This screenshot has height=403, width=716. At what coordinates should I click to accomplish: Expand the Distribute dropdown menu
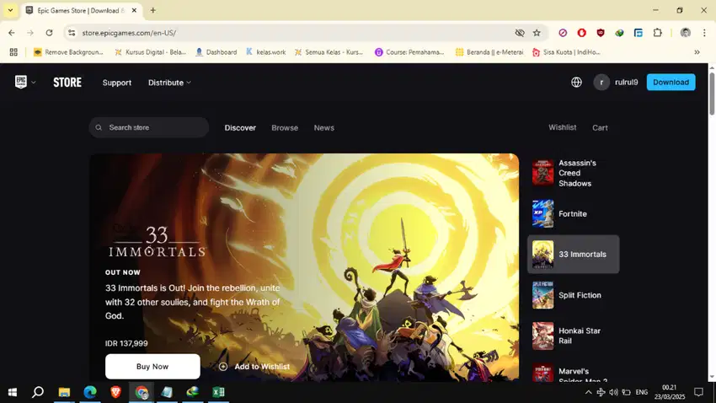click(x=169, y=83)
